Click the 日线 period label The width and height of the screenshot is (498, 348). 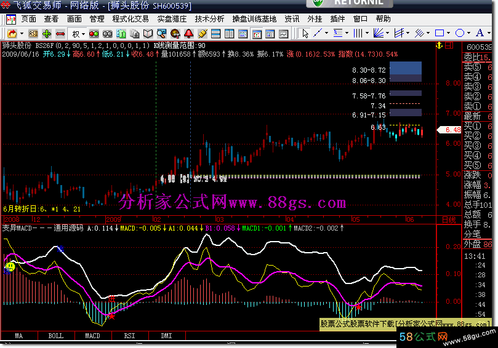tap(449, 220)
